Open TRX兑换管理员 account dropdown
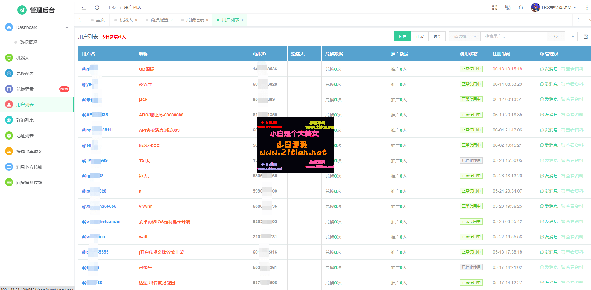The width and height of the screenshot is (591, 290). tap(554, 7)
